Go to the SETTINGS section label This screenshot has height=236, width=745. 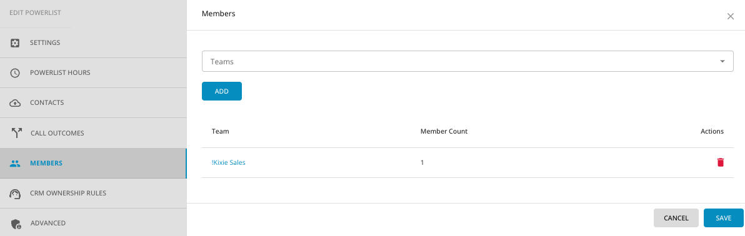tap(45, 42)
